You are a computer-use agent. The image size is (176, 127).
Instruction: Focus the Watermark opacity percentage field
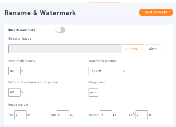click(x=14, y=71)
